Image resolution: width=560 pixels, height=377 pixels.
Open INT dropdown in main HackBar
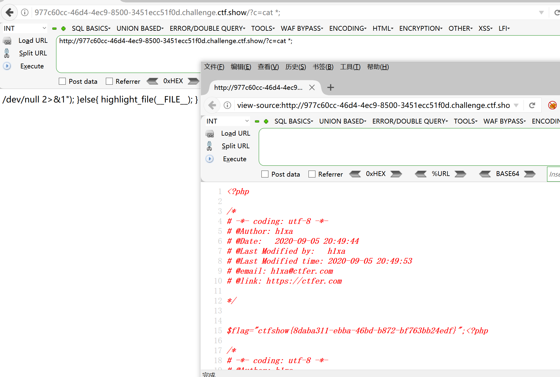pyautogui.click(x=25, y=28)
